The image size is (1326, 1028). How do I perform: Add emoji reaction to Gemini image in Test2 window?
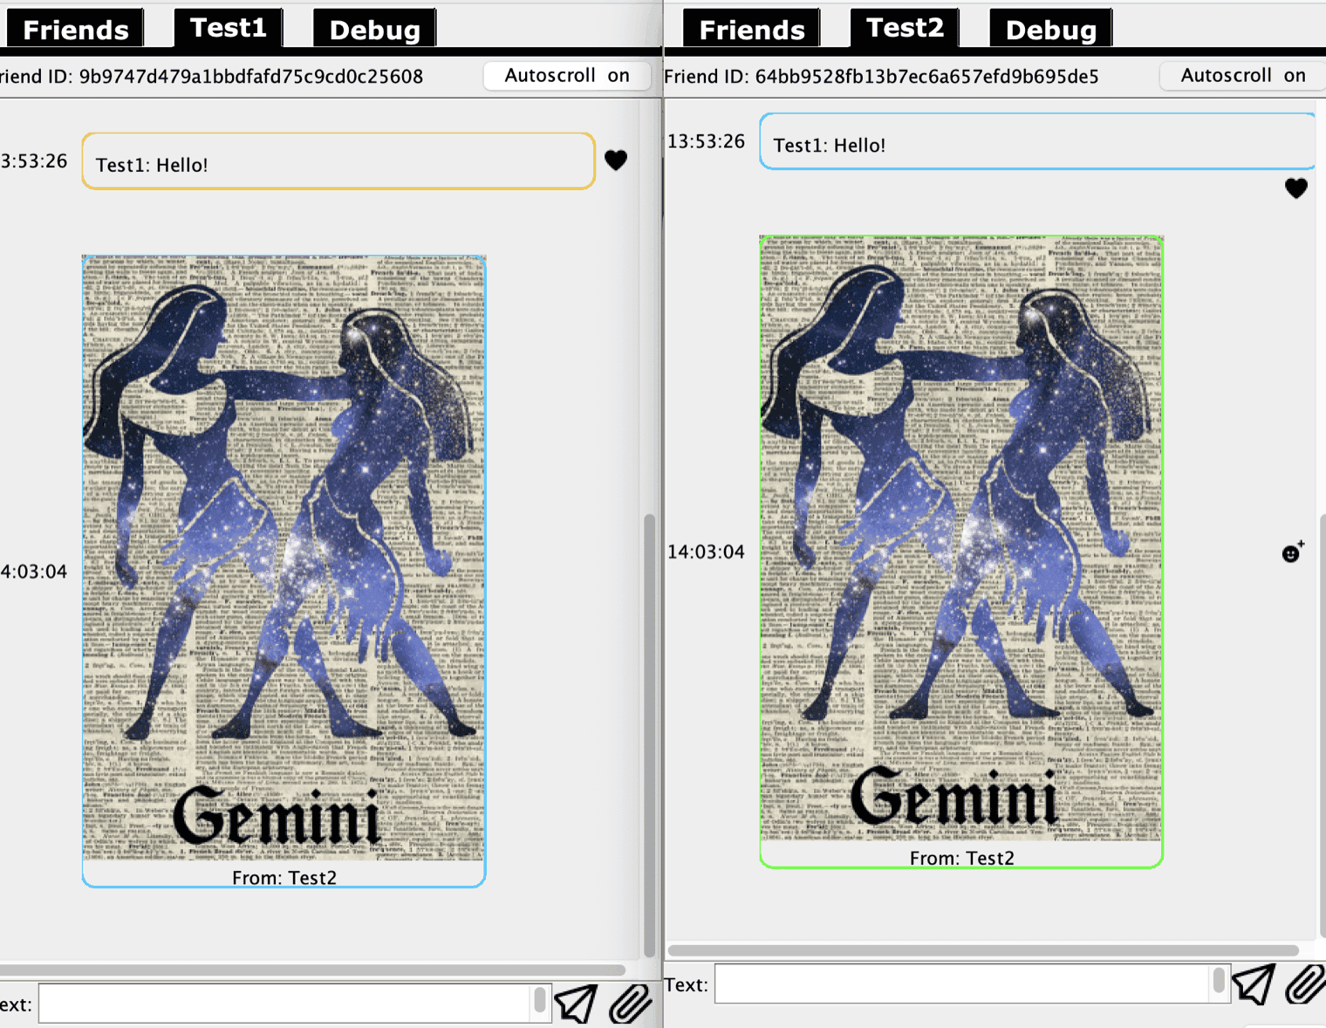click(x=1293, y=552)
